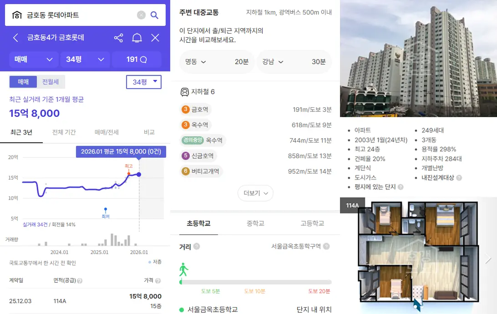Share this apartment listing

coord(118,38)
